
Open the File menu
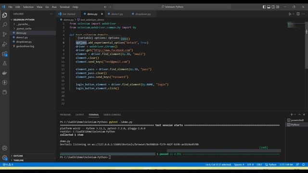coord(10,7)
